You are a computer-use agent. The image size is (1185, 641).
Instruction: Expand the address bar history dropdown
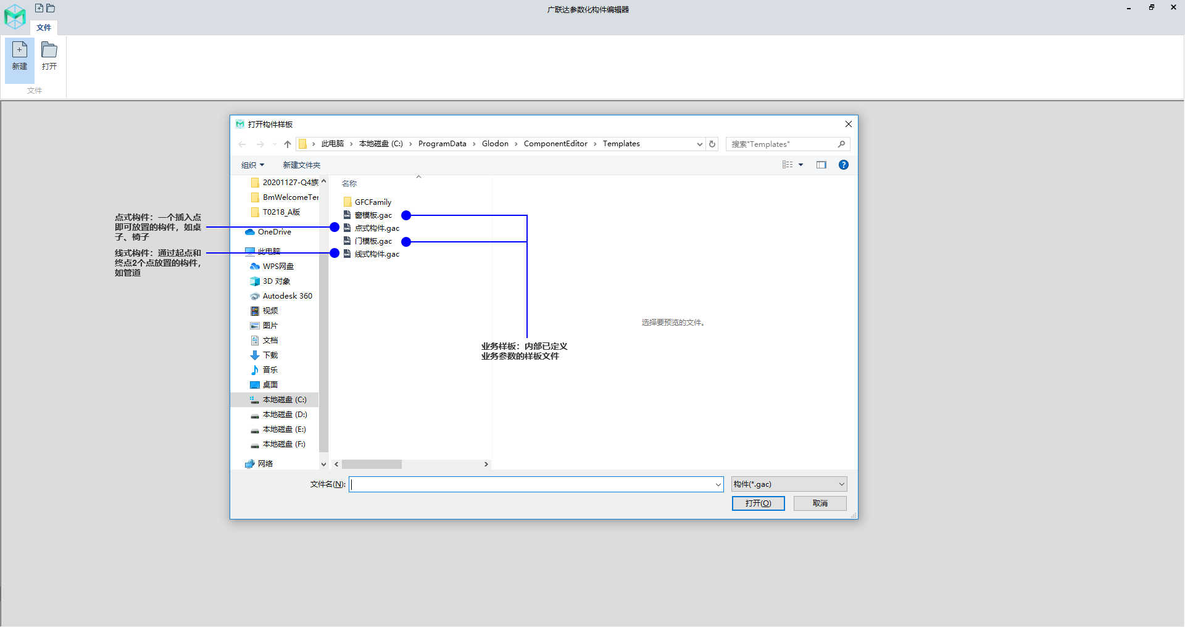click(x=699, y=144)
